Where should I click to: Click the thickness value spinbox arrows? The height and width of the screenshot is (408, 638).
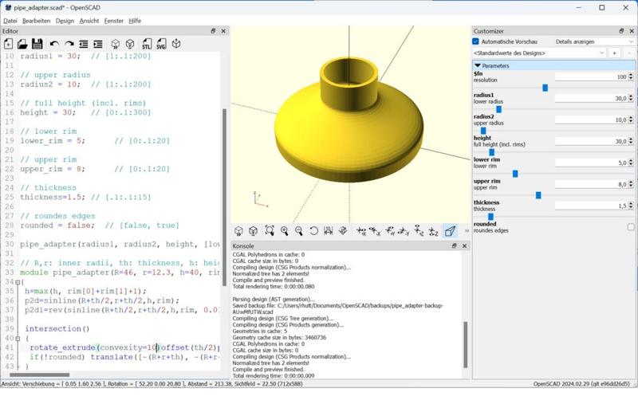coord(631,206)
